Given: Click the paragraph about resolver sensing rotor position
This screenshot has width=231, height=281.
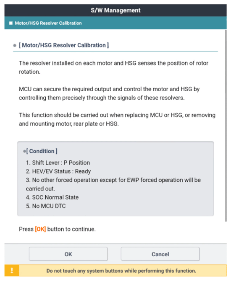Looking at the screenshot, I should 114,67.
